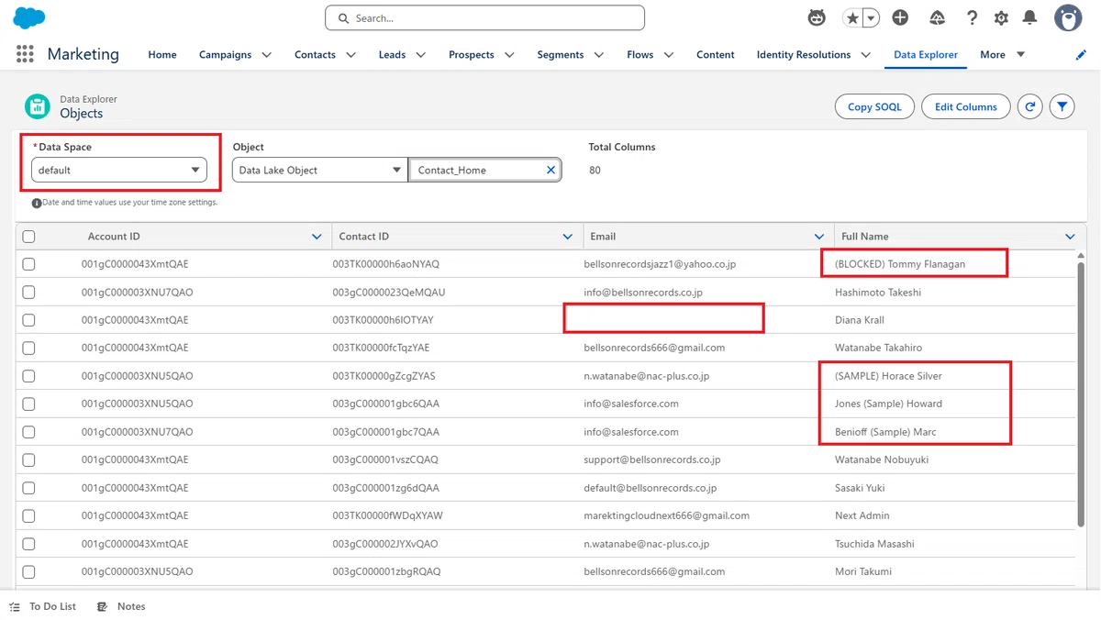
Task: Open the Email column menu
Action: 819,237
